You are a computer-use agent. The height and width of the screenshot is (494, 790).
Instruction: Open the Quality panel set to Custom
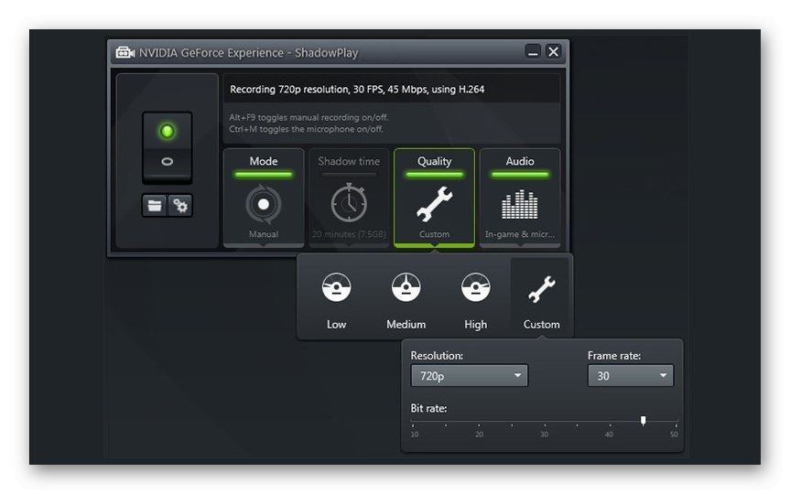[434, 198]
